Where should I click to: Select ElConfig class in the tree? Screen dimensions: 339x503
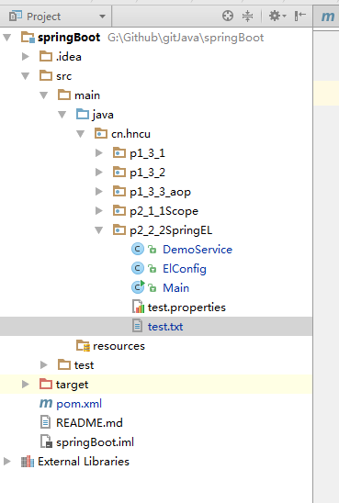(185, 269)
